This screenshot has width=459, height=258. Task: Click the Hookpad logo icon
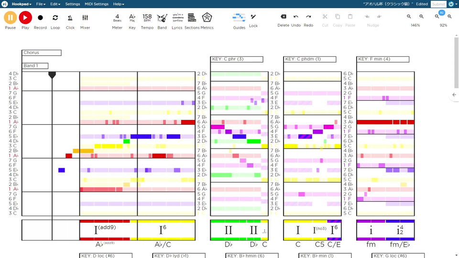click(4, 4)
